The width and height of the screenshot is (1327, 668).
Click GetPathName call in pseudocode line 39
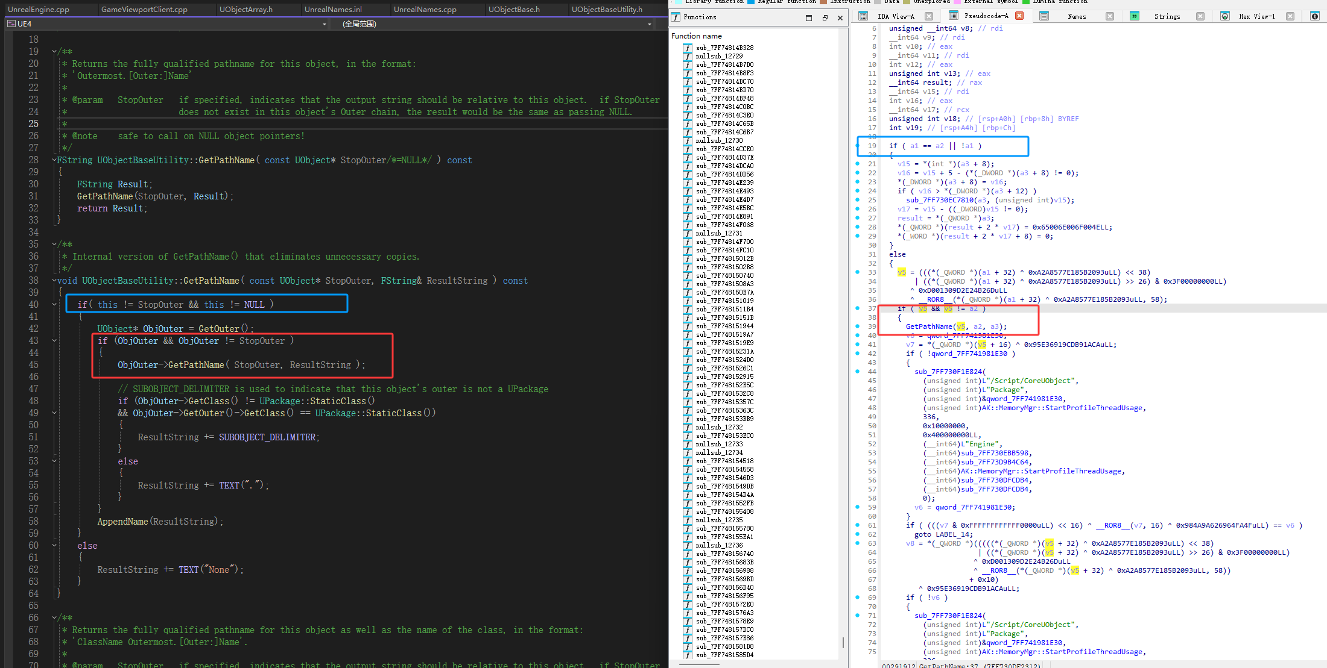pos(930,326)
